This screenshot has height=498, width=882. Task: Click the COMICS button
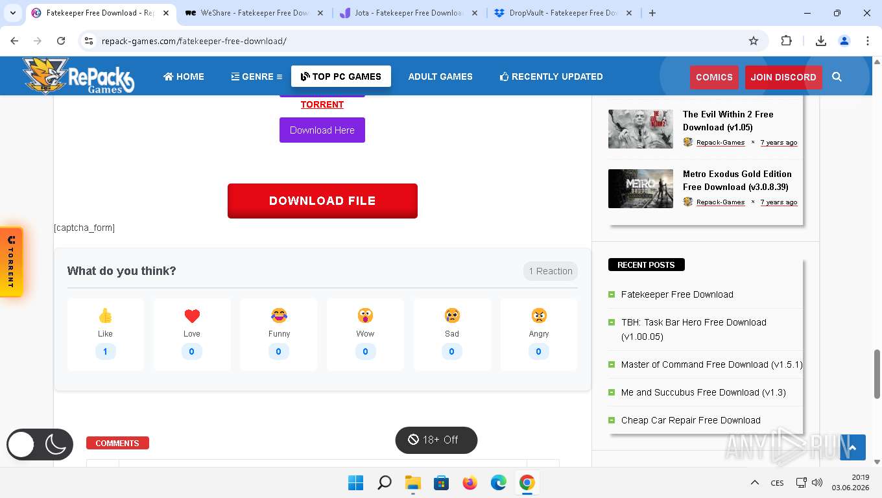click(714, 77)
